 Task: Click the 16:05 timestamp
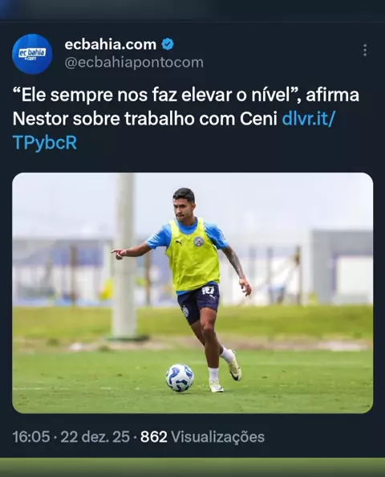click(x=31, y=437)
